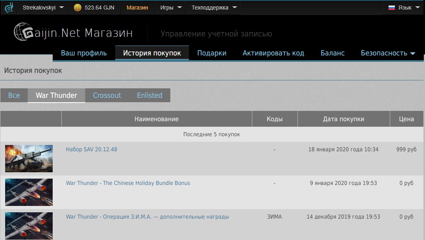This screenshot has height=240, width=425.
Task: Select the Enlisted filter tab
Action: [x=150, y=95]
